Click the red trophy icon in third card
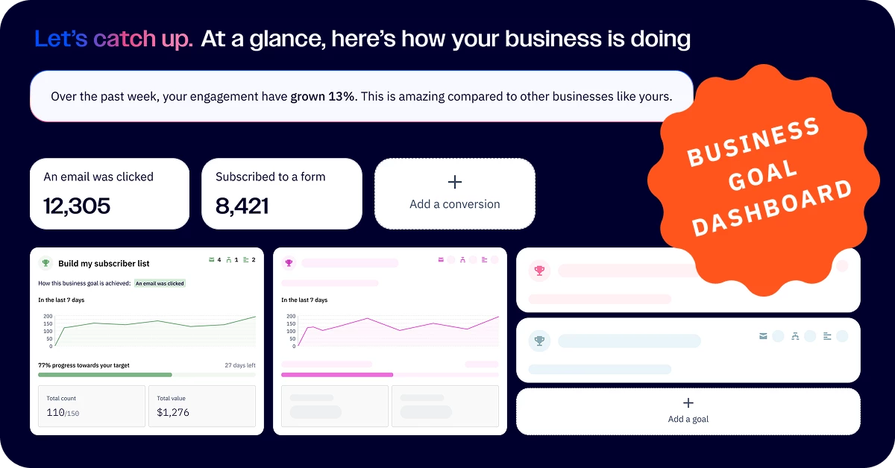Viewport: 895px width, 468px height. point(538,271)
